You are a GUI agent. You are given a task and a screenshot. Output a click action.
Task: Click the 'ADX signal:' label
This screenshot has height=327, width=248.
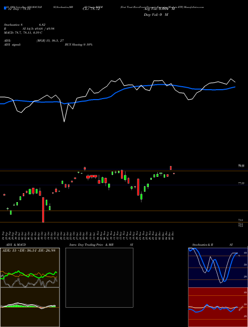[12, 45]
